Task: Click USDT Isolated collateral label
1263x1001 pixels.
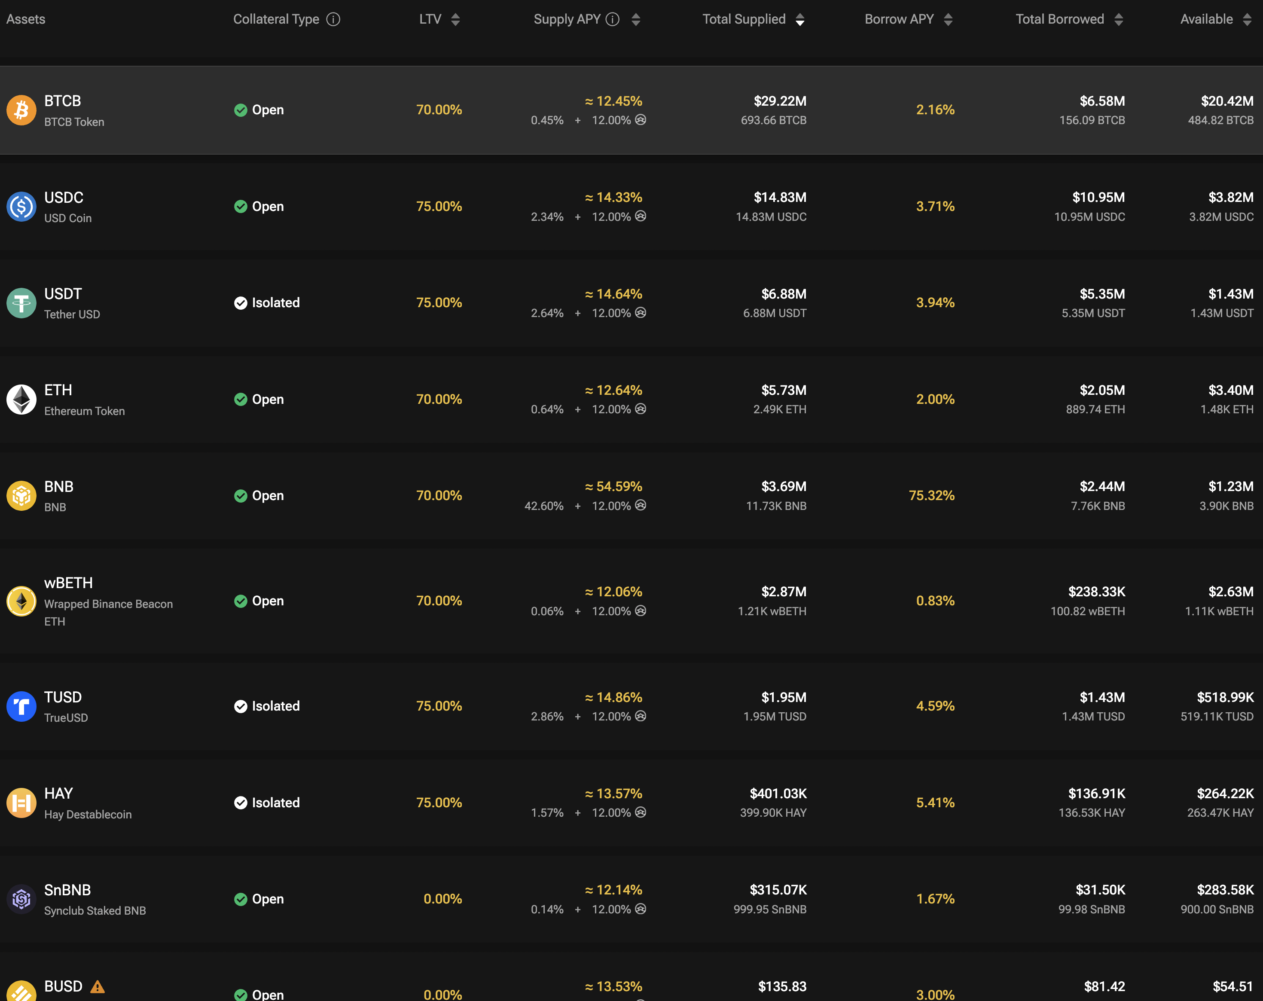Action: click(276, 303)
